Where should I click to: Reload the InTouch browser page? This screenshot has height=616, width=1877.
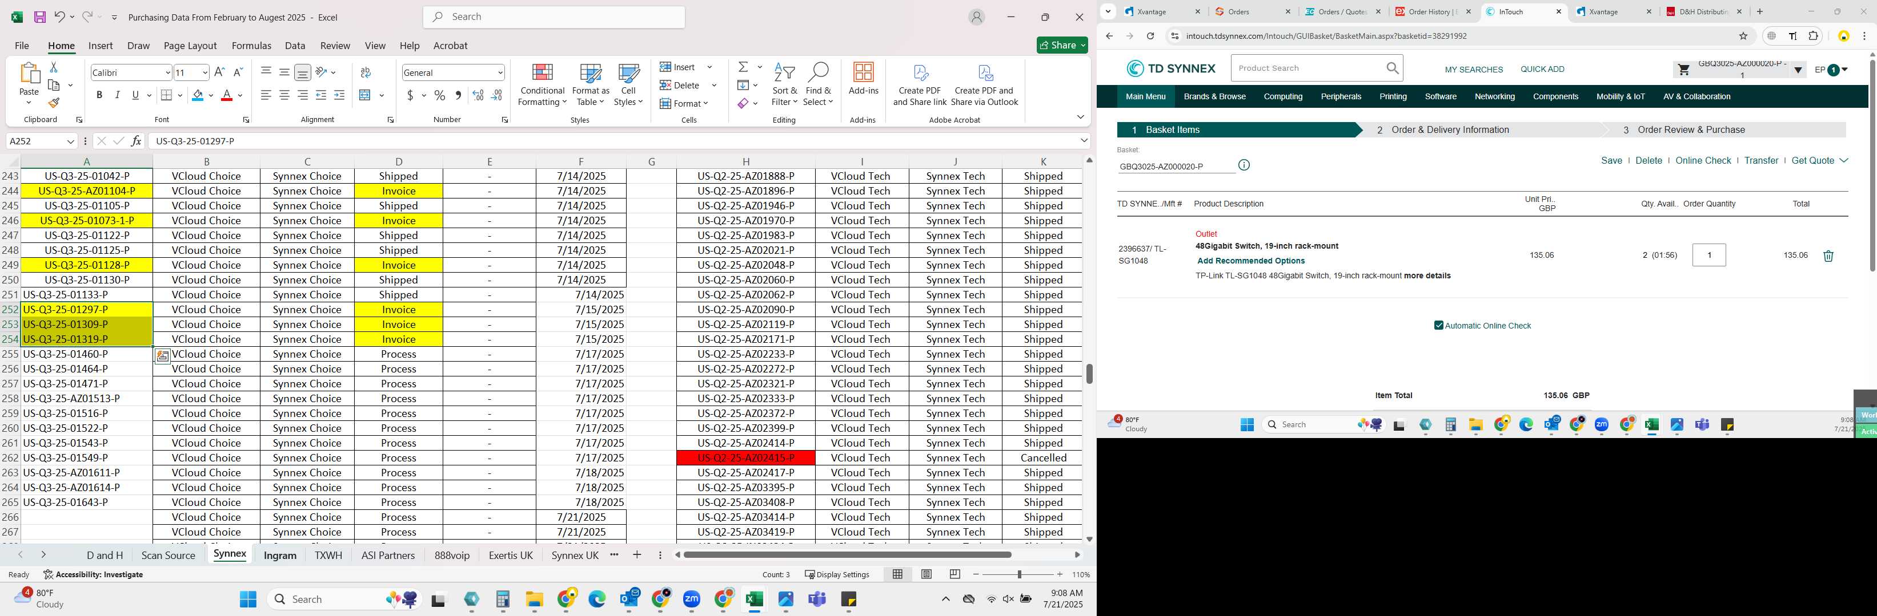click(1150, 35)
